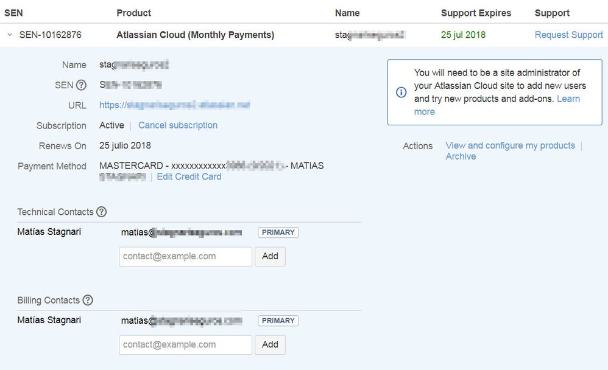Viewport: 608px width, 370px height.
Task: Click the Payment Method label
Action: pos(52,166)
